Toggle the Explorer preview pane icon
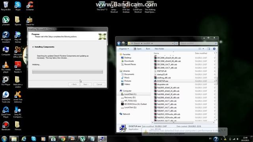Viewport: 253px width, 142px height. click(x=208, y=49)
